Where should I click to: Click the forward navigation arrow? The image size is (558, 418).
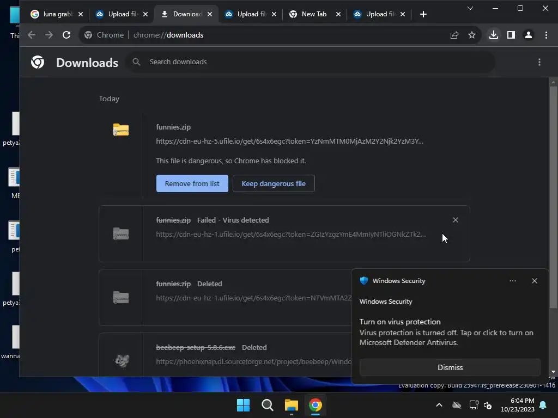pyautogui.click(x=48, y=35)
